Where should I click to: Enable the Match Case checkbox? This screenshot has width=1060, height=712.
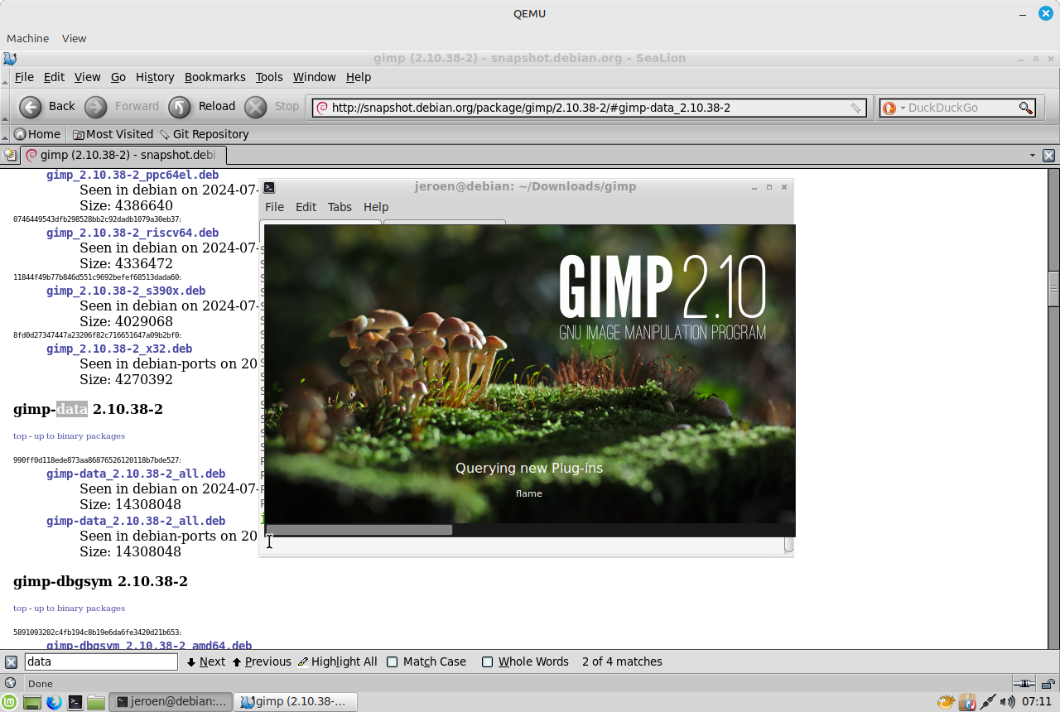[393, 661]
